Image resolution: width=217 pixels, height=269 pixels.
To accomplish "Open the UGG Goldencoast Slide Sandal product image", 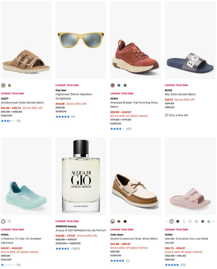I will click(26, 40).
